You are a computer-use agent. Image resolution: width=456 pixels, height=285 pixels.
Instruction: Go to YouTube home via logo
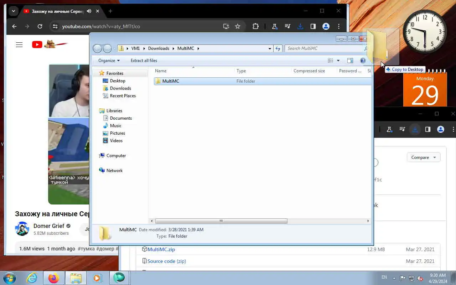tap(50, 44)
